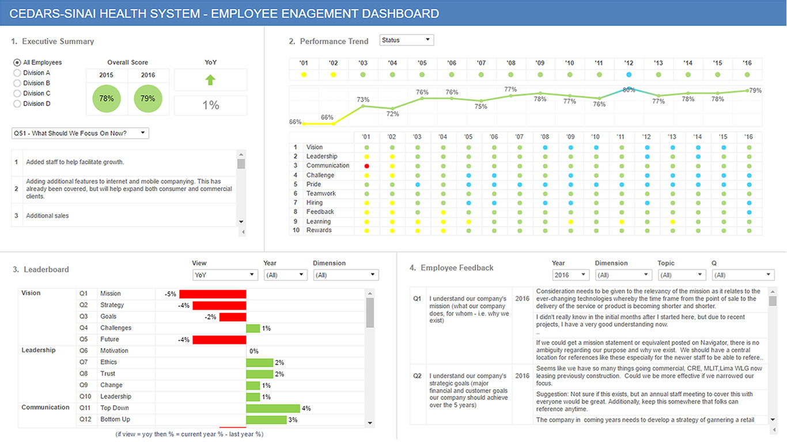Open the Q51 focus question dropdown

[80, 134]
